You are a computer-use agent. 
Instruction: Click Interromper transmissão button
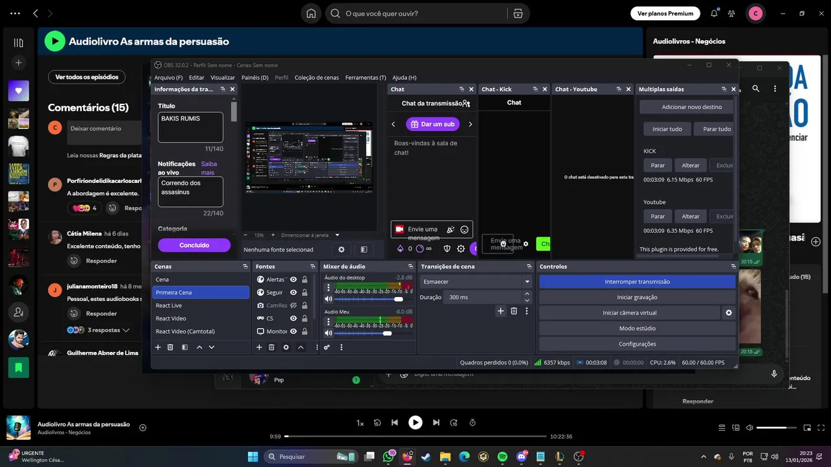pos(637,281)
